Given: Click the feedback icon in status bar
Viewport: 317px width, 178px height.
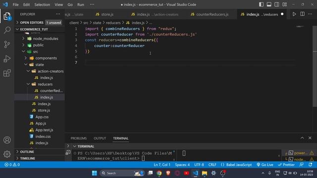Looking at the screenshot, I should tap(302, 165).
